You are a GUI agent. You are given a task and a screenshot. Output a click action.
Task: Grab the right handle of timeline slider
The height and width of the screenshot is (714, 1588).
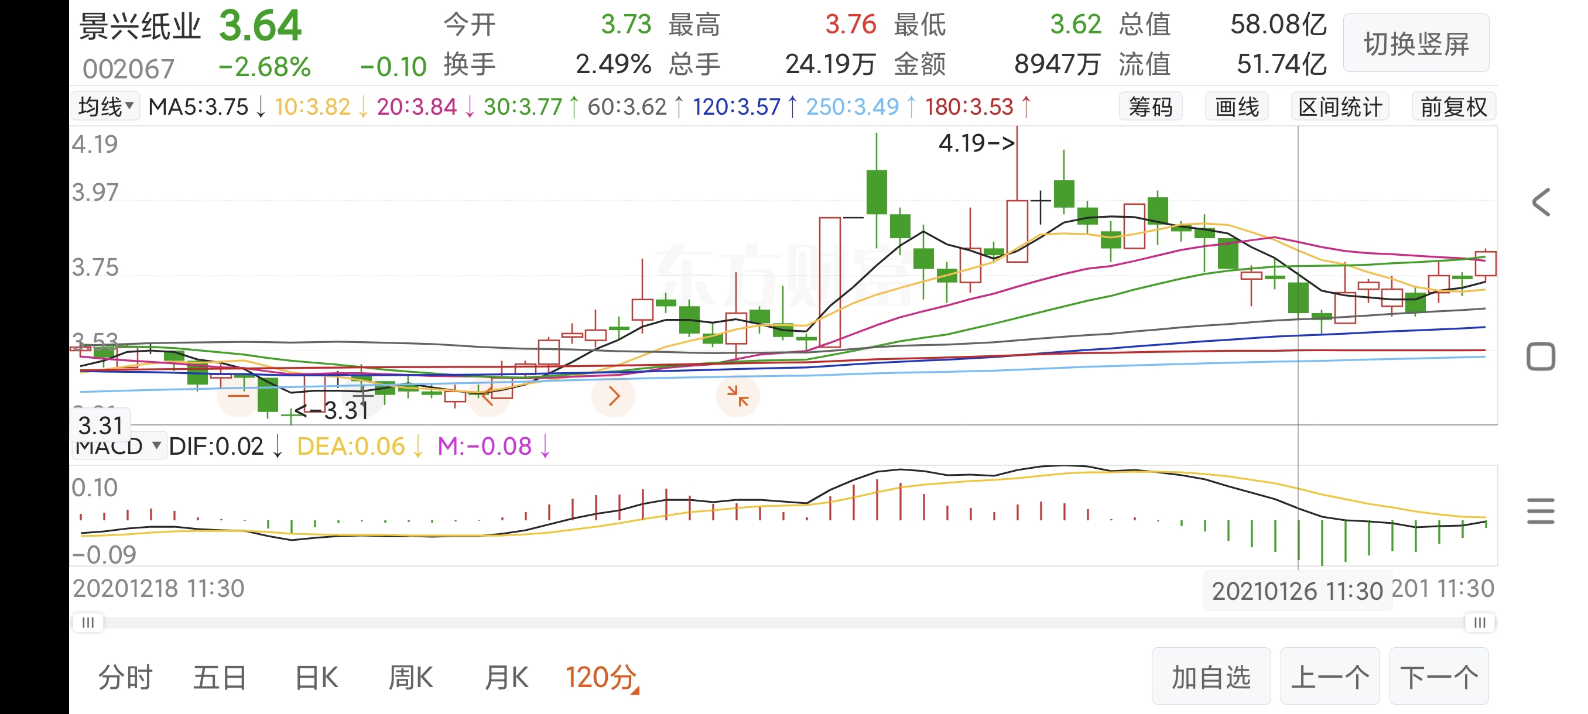[1480, 622]
